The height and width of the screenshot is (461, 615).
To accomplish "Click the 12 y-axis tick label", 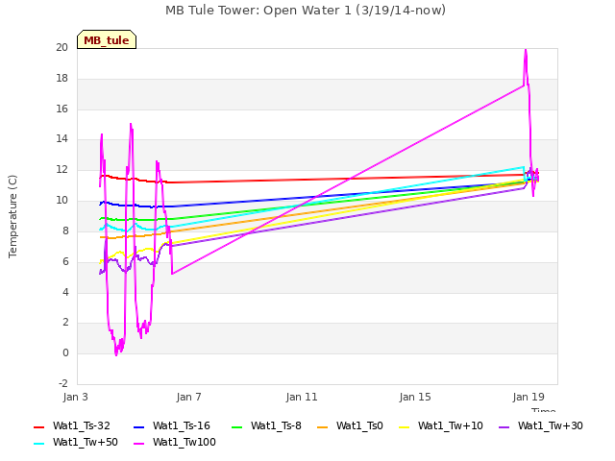I will (x=61, y=170).
